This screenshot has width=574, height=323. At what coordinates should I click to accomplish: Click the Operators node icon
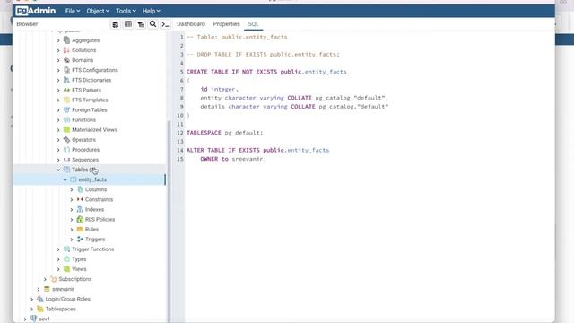point(66,140)
